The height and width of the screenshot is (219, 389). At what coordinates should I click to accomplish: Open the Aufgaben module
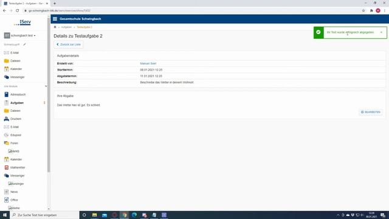point(17,103)
